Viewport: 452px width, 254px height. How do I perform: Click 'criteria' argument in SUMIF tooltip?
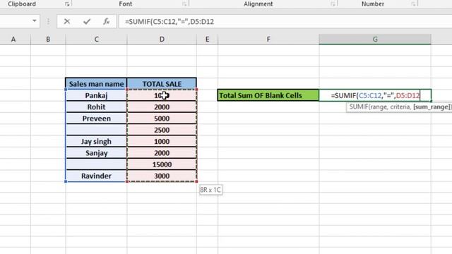click(x=398, y=107)
